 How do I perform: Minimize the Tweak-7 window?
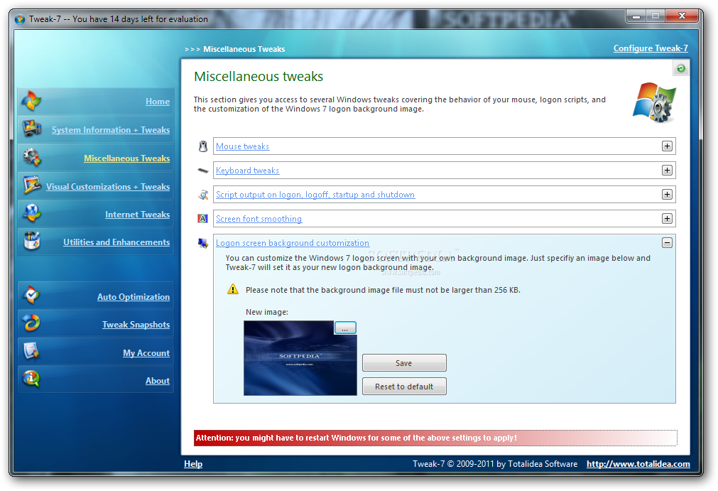pos(636,16)
